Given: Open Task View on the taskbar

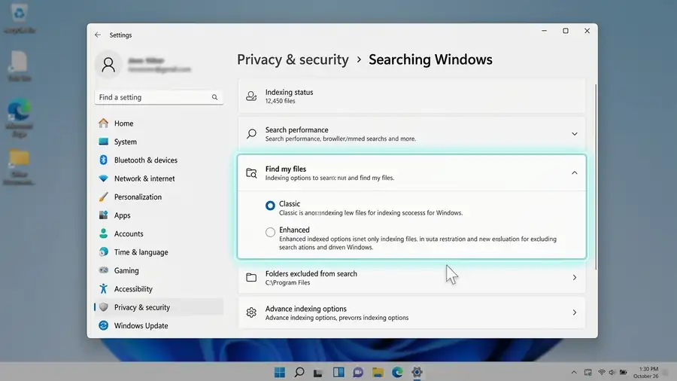Looking at the screenshot, I should [x=318, y=373].
